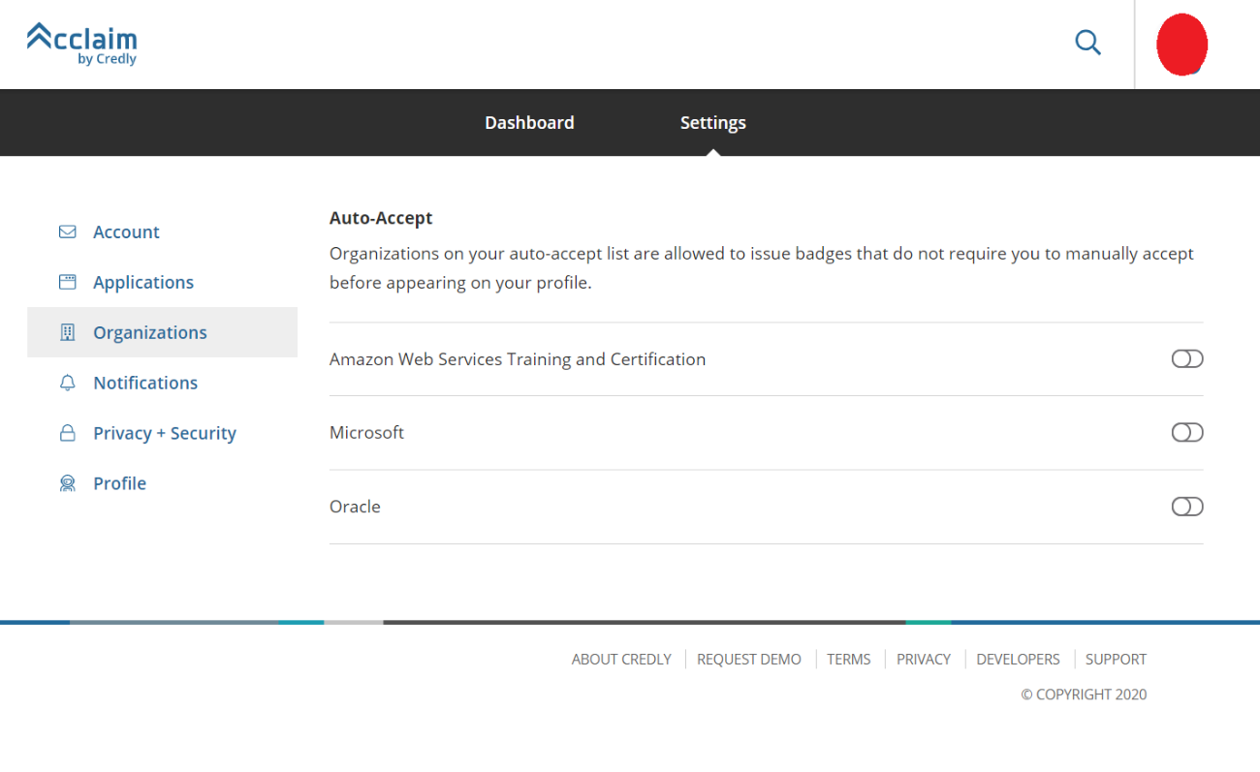Image resolution: width=1260 pixels, height=772 pixels.
Task: Open the Privacy footer link
Action: [924, 660]
